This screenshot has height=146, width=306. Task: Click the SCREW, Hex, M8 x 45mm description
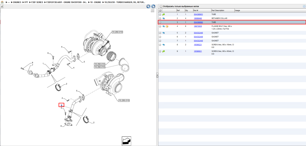click(x=223, y=52)
